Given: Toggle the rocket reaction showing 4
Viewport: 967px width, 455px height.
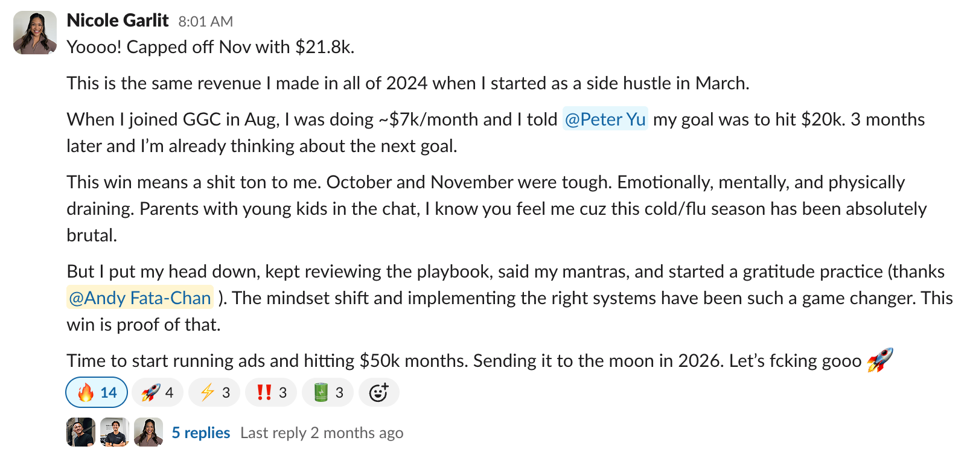Looking at the screenshot, I should [x=157, y=393].
